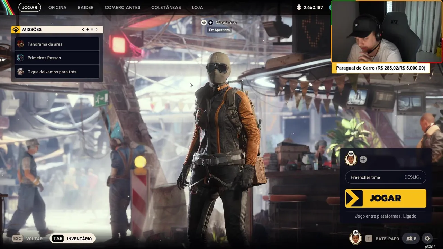Select the first missions page dot
This screenshot has height=249, width=443.
pyautogui.click(x=87, y=29)
